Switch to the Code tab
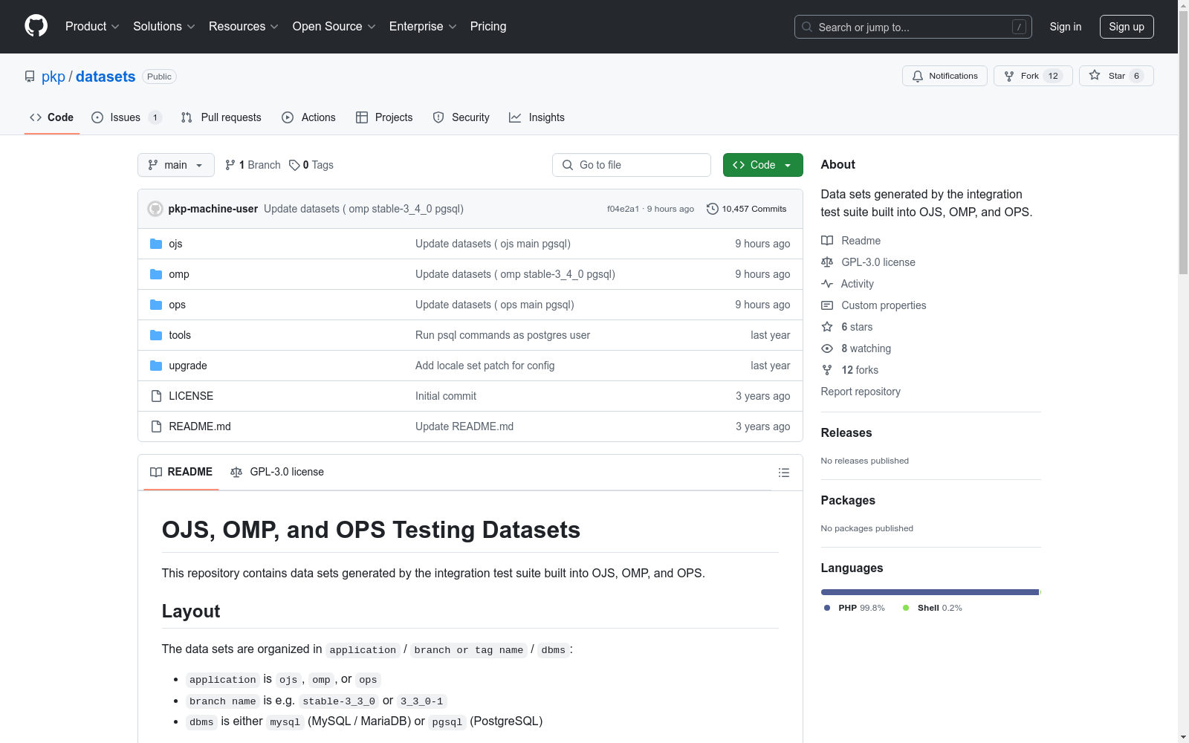 (x=52, y=117)
